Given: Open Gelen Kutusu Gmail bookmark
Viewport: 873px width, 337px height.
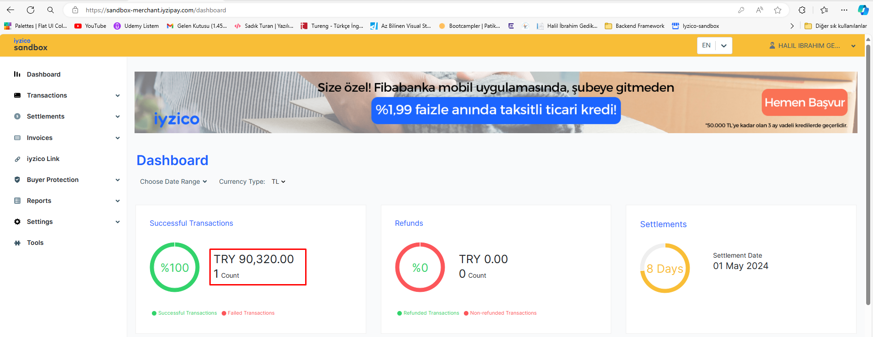Looking at the screenshot, I should tap(197, 26).
